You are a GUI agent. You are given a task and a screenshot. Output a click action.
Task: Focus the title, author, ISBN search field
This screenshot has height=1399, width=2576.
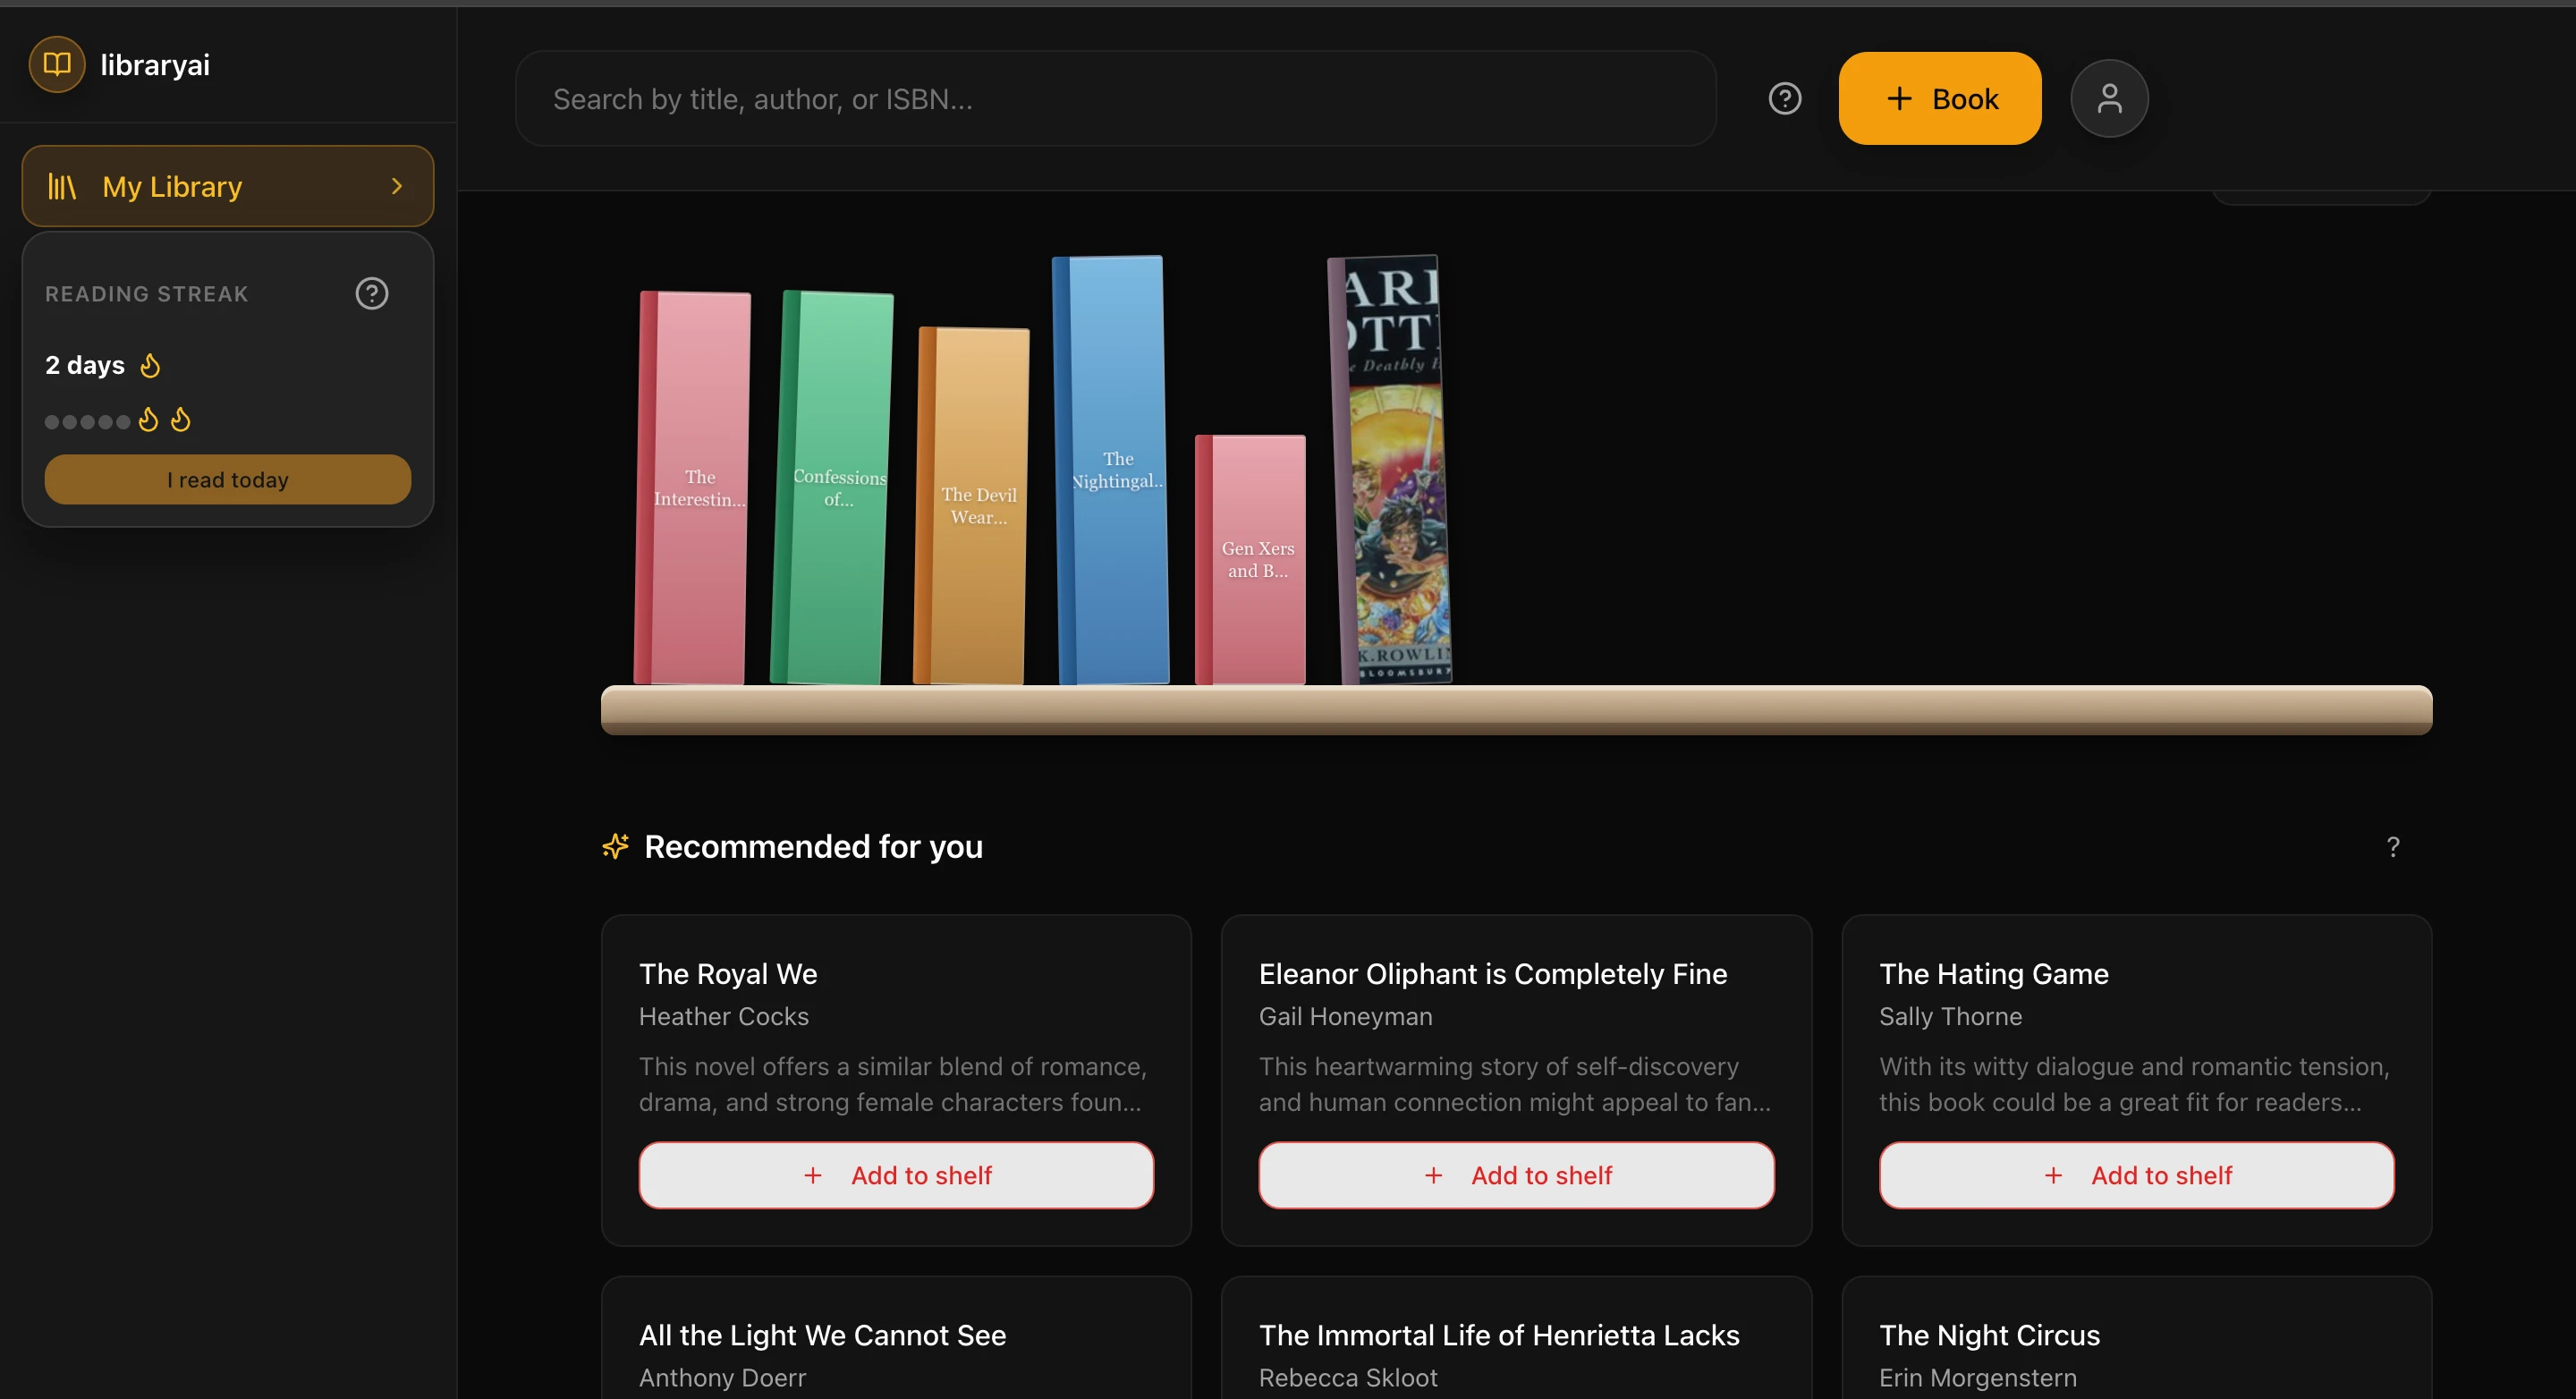click(1115, 99)
